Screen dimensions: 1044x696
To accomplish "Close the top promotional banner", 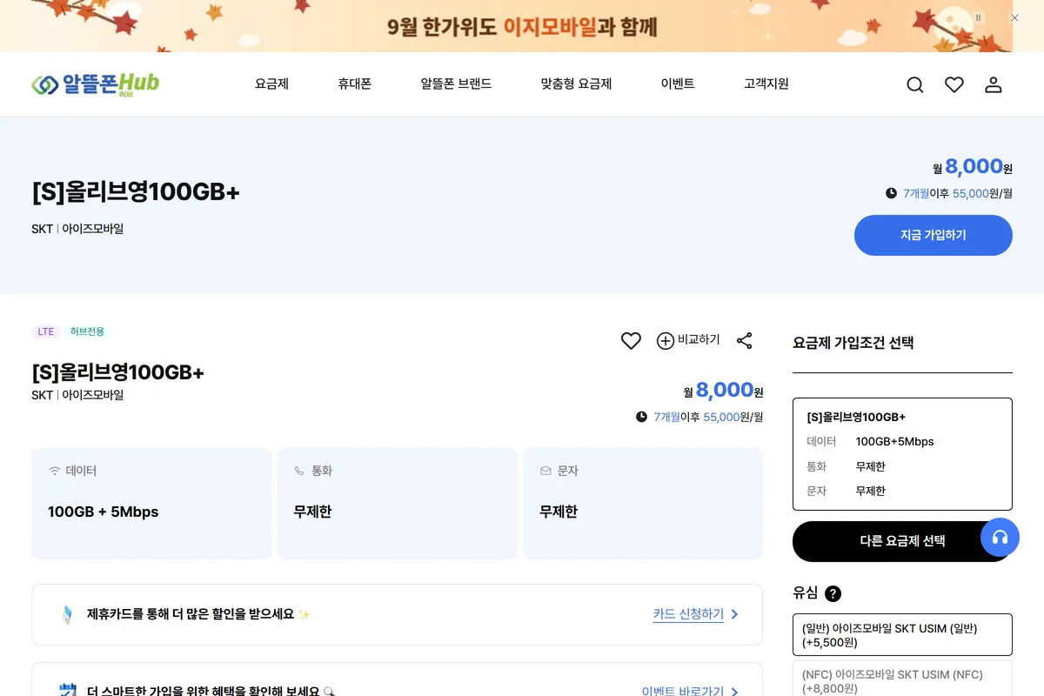I will click(1014, 17).
